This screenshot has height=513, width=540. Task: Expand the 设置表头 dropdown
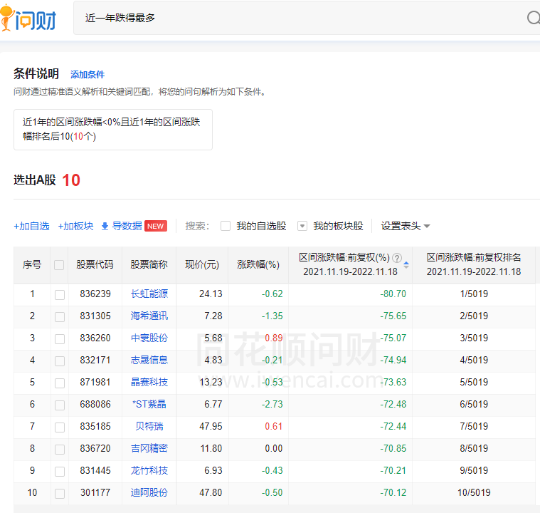tap(406, 226)
